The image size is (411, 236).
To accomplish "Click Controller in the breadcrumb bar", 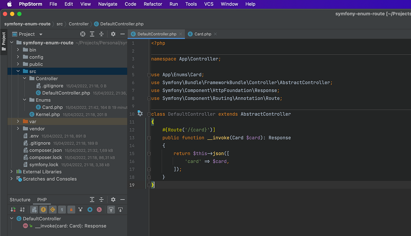I will point(79,24).
